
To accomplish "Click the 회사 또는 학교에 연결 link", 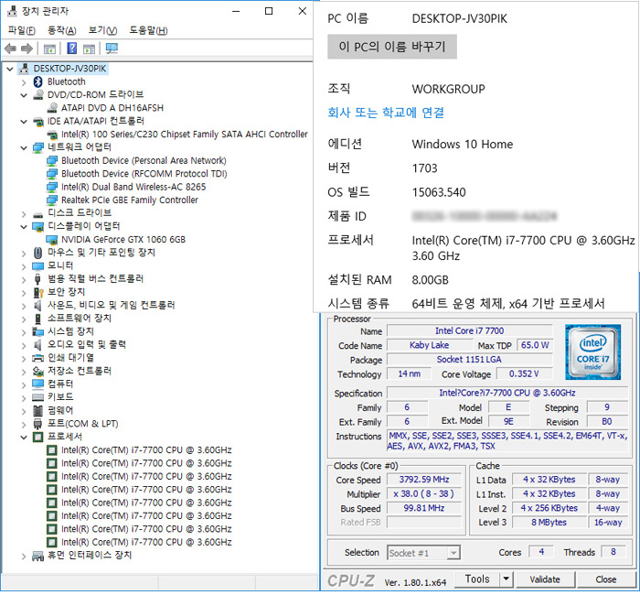I will pos(386,113).
